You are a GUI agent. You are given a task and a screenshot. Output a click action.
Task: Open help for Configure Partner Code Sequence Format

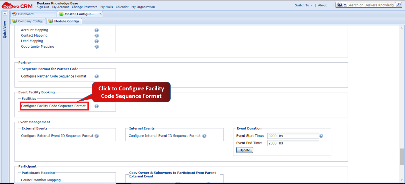click(x=97, y=76)
